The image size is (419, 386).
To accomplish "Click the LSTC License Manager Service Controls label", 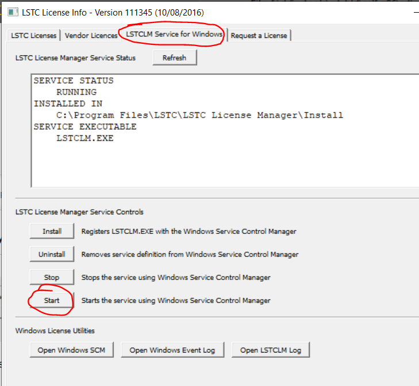I will (x=79, y=212).
